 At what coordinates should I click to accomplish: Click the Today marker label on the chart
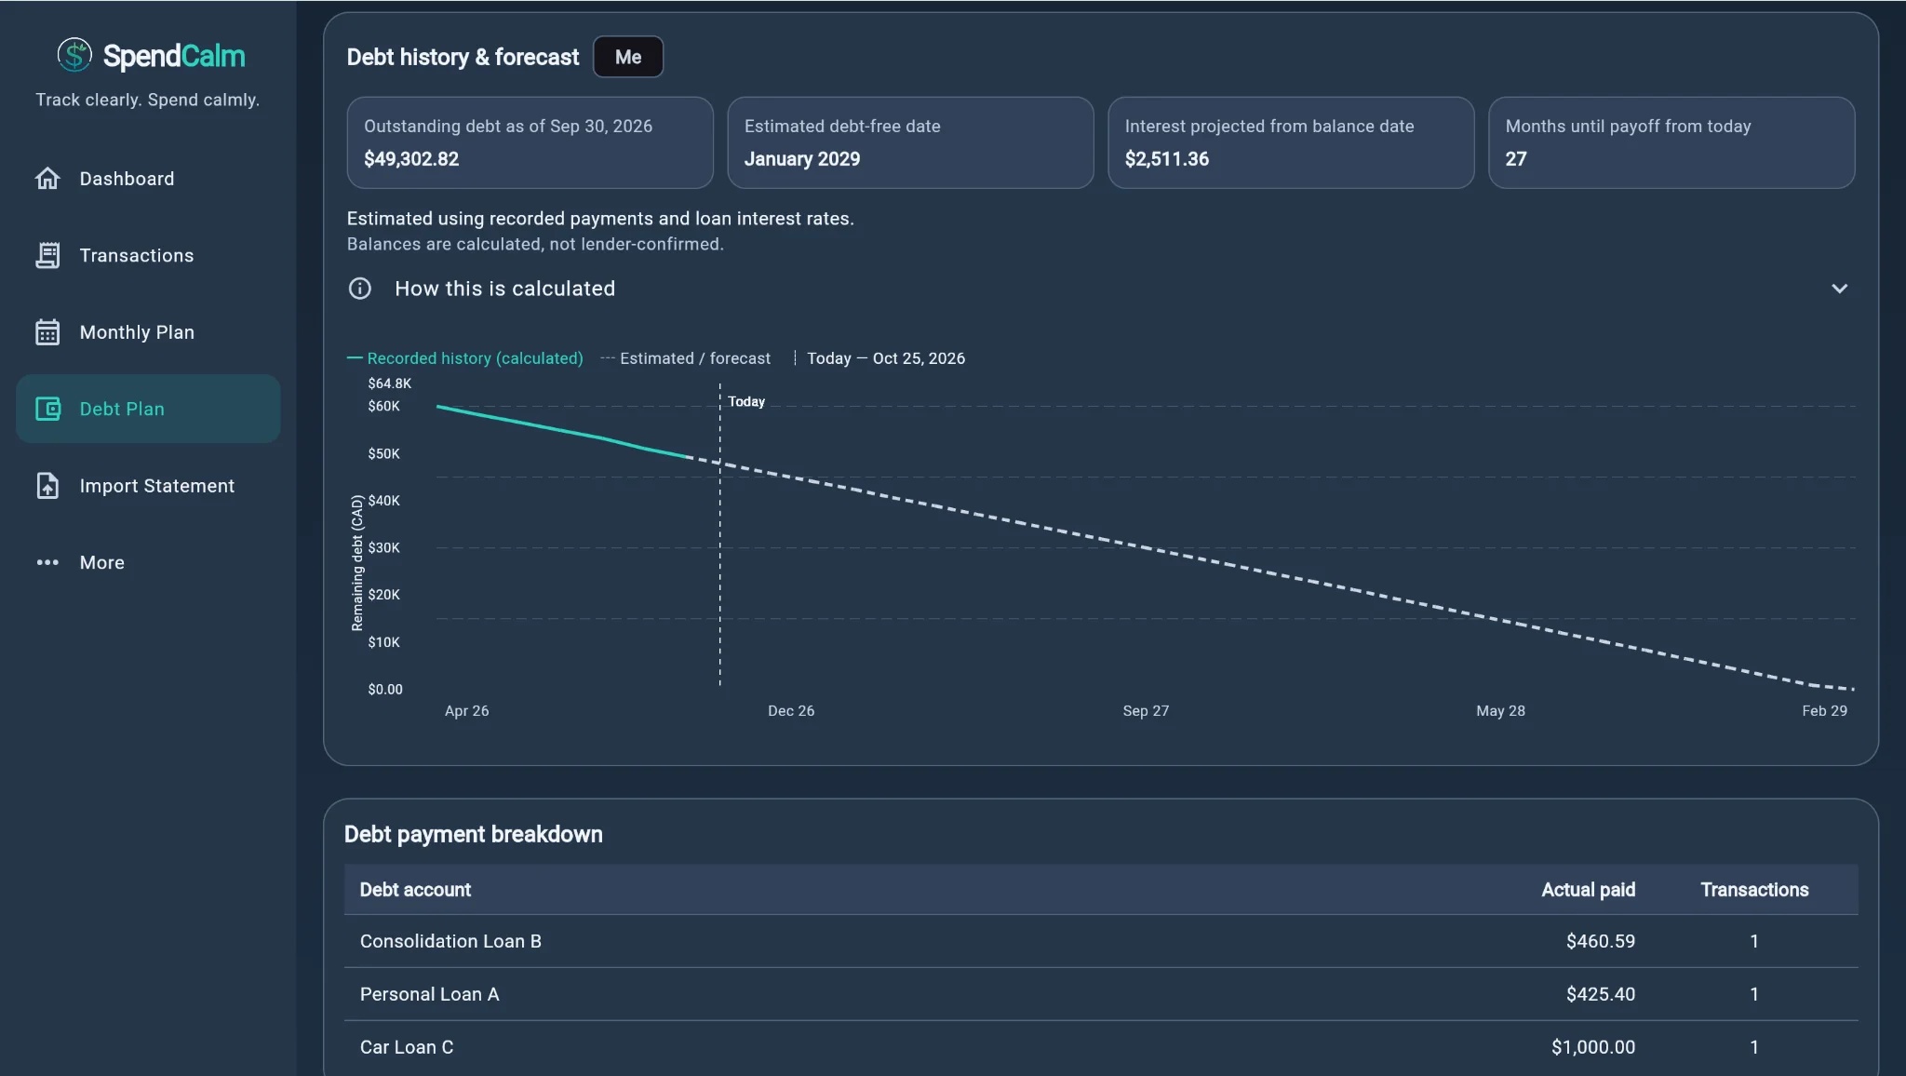(746, 401)
